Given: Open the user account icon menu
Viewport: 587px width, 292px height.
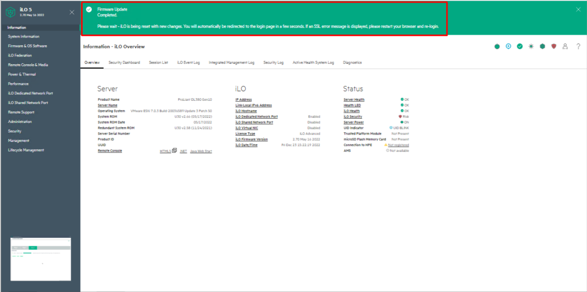Looking at the screenshot, I should 565,47.
